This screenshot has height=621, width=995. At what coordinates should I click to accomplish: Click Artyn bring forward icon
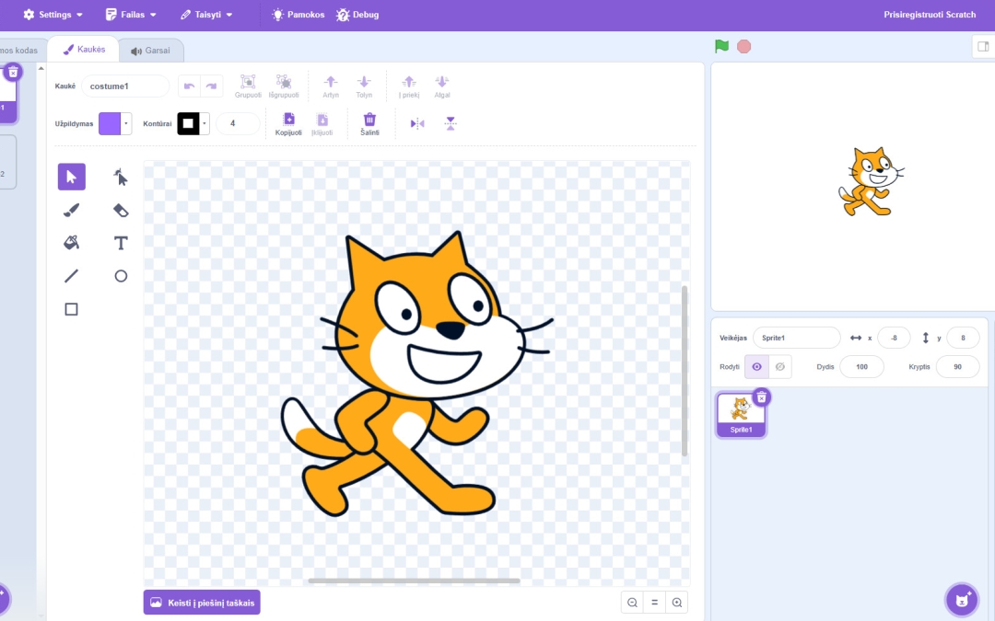tap(331, 86)
